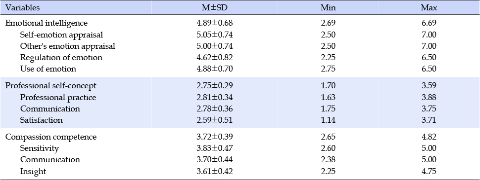Select the 2.75±0.29 mean value
Viewport: 480px width, 180px height.
tap(215, 86)
